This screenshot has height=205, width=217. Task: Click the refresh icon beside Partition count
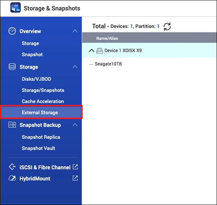point(167,26)
